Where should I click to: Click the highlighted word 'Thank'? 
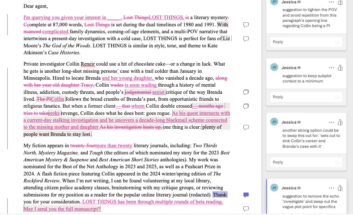pos(220,195)
